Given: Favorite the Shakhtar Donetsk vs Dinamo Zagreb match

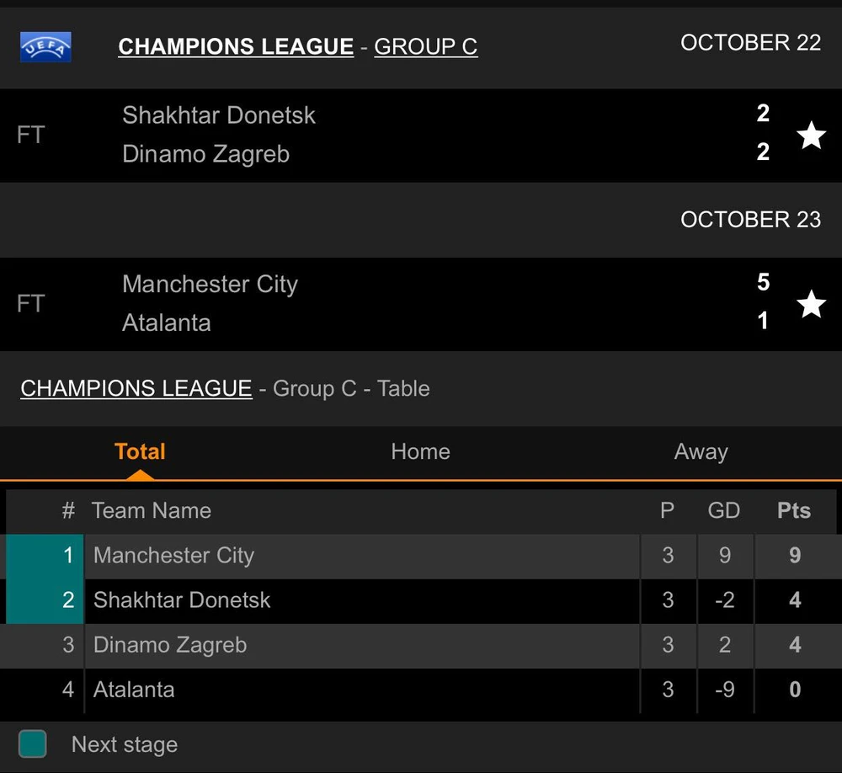Looking at the screenshot, I should [811, 135].
